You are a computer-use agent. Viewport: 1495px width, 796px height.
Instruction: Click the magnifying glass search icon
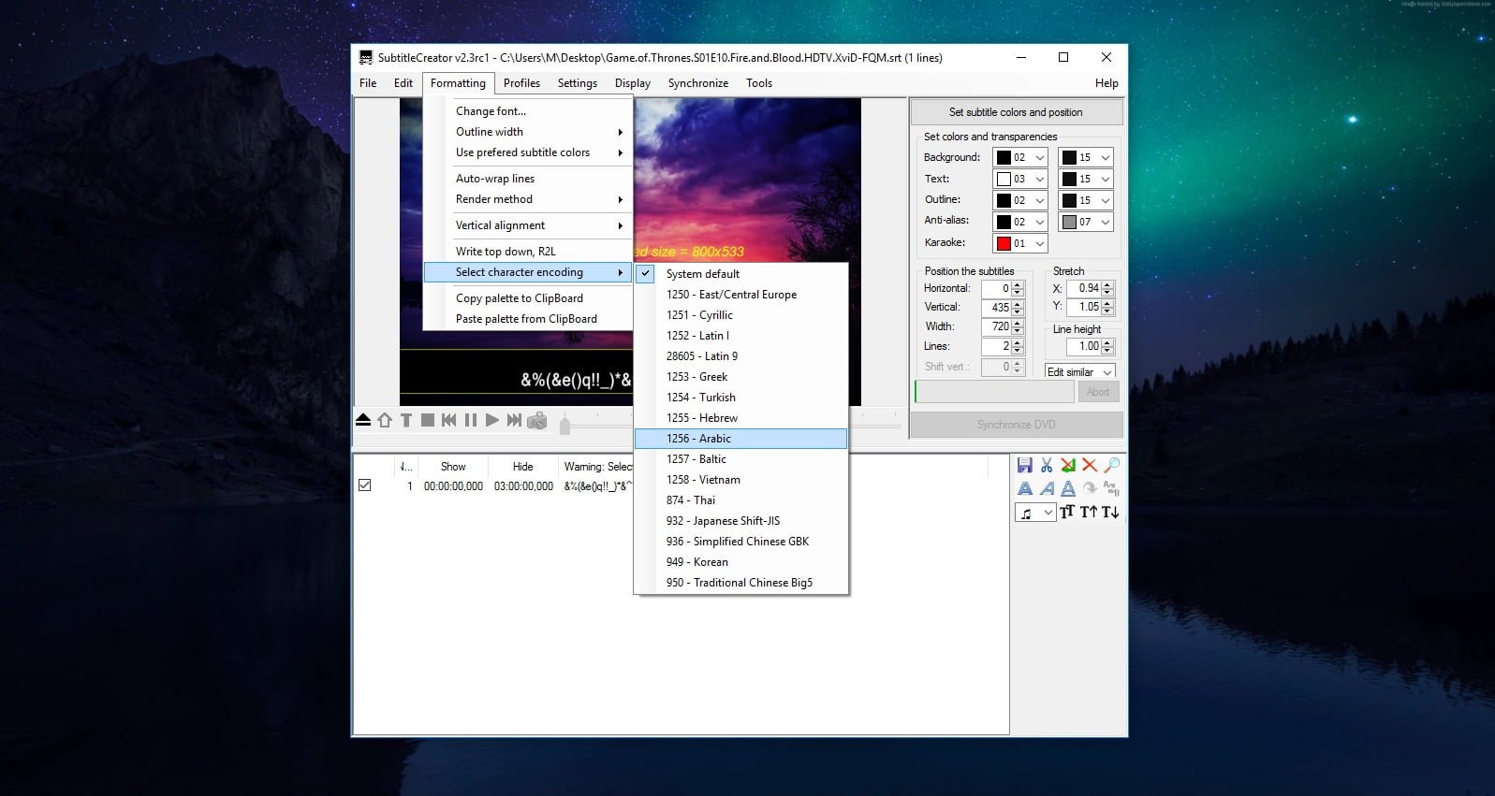(1111, 465)
